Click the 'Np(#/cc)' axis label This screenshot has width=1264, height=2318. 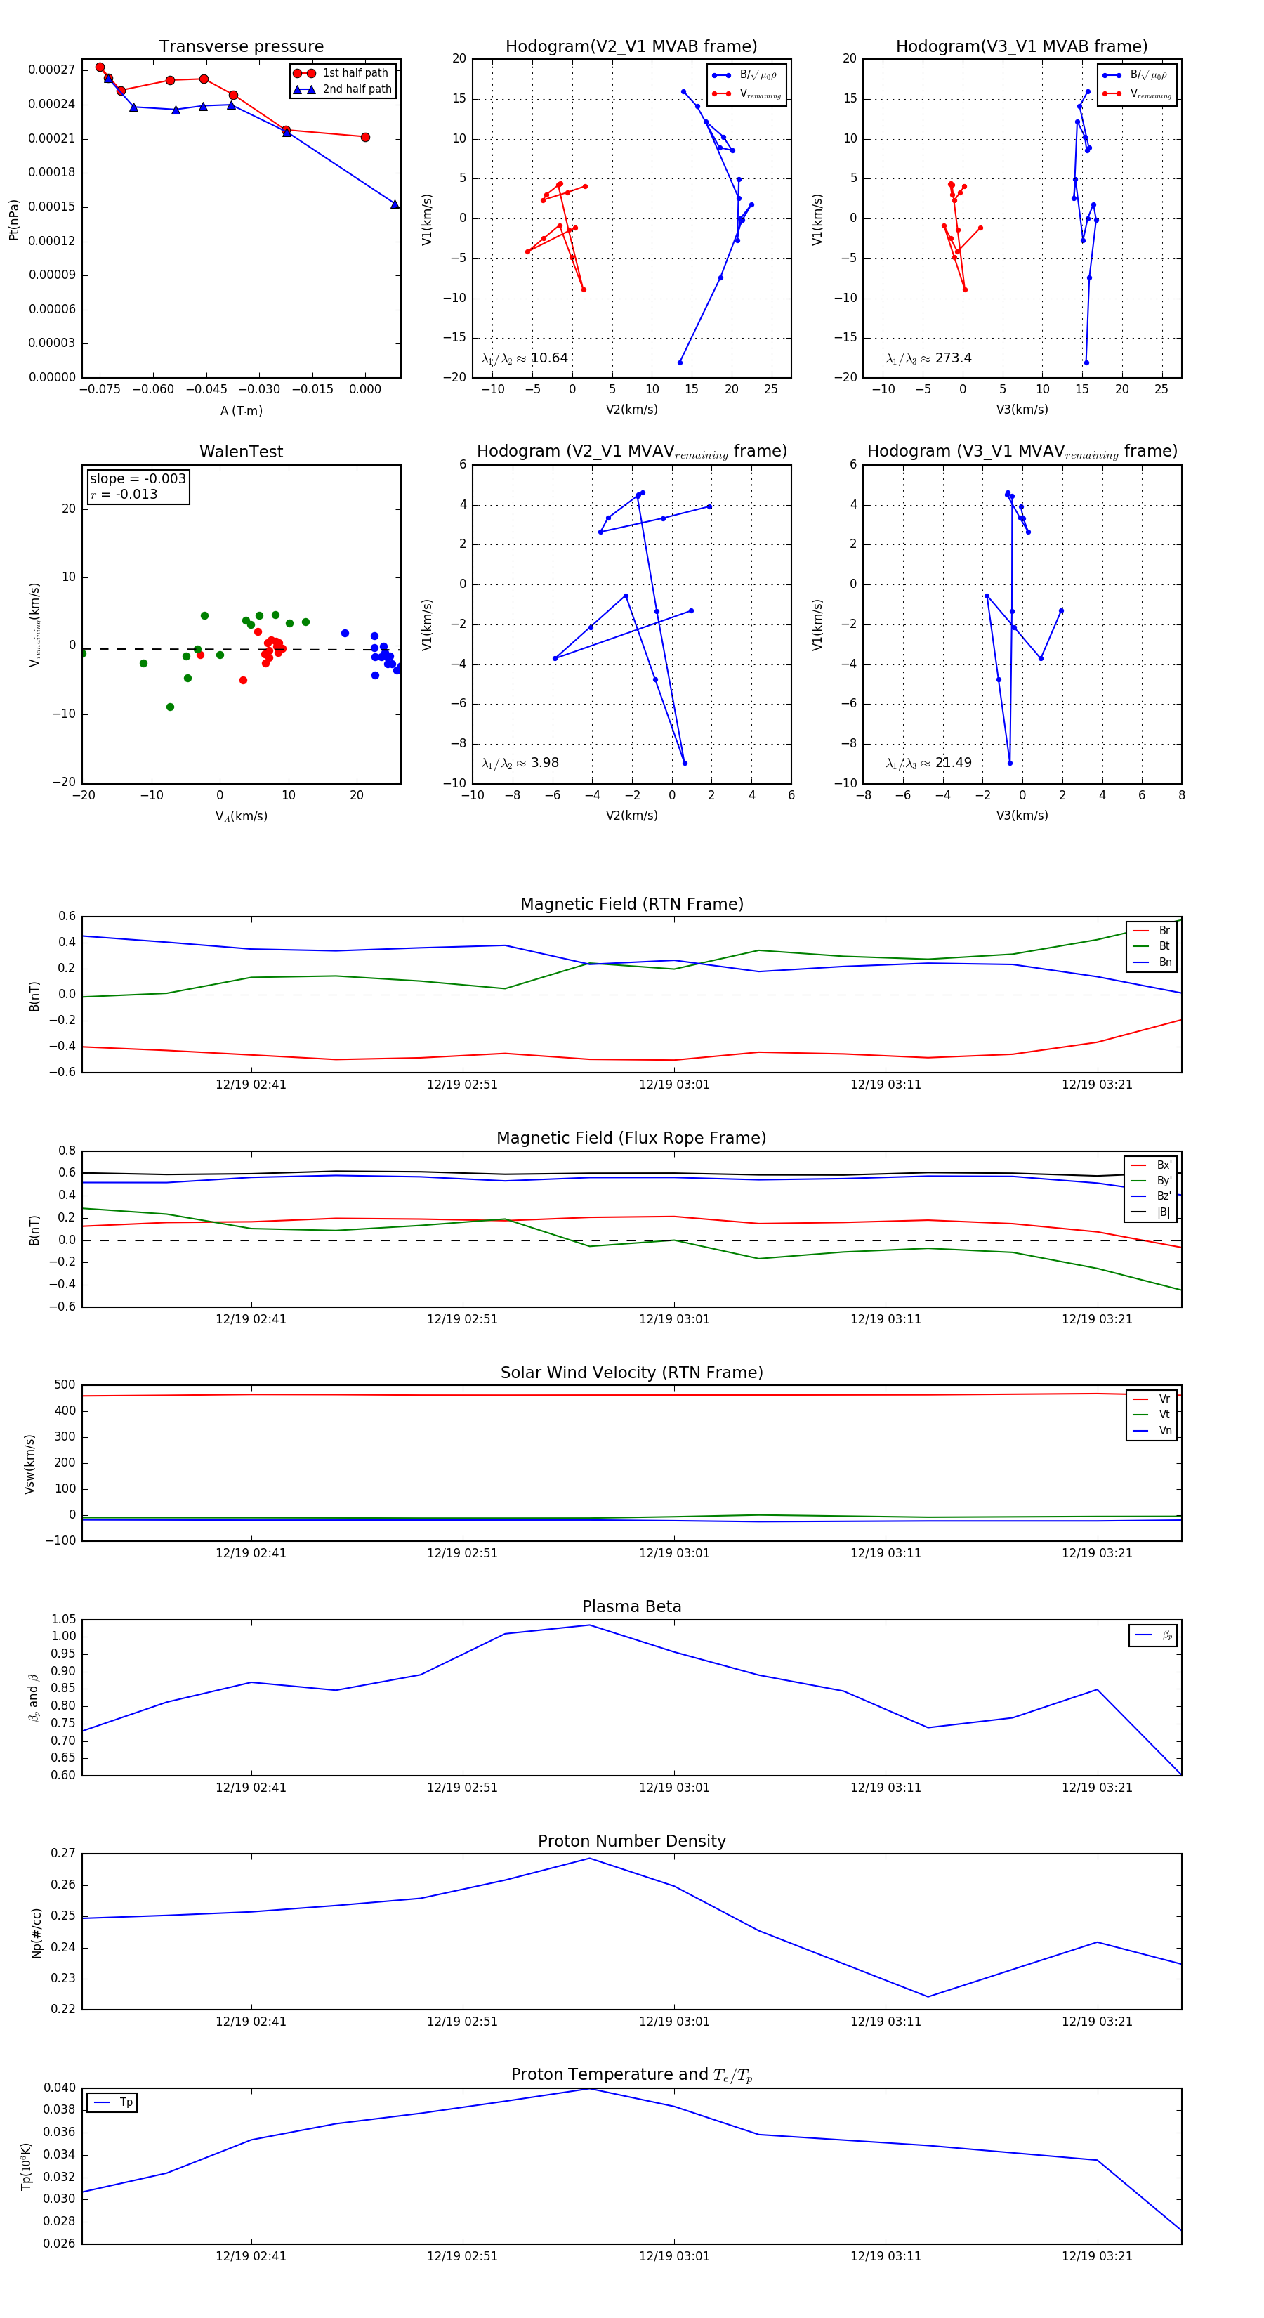(x=37, y=1932)
